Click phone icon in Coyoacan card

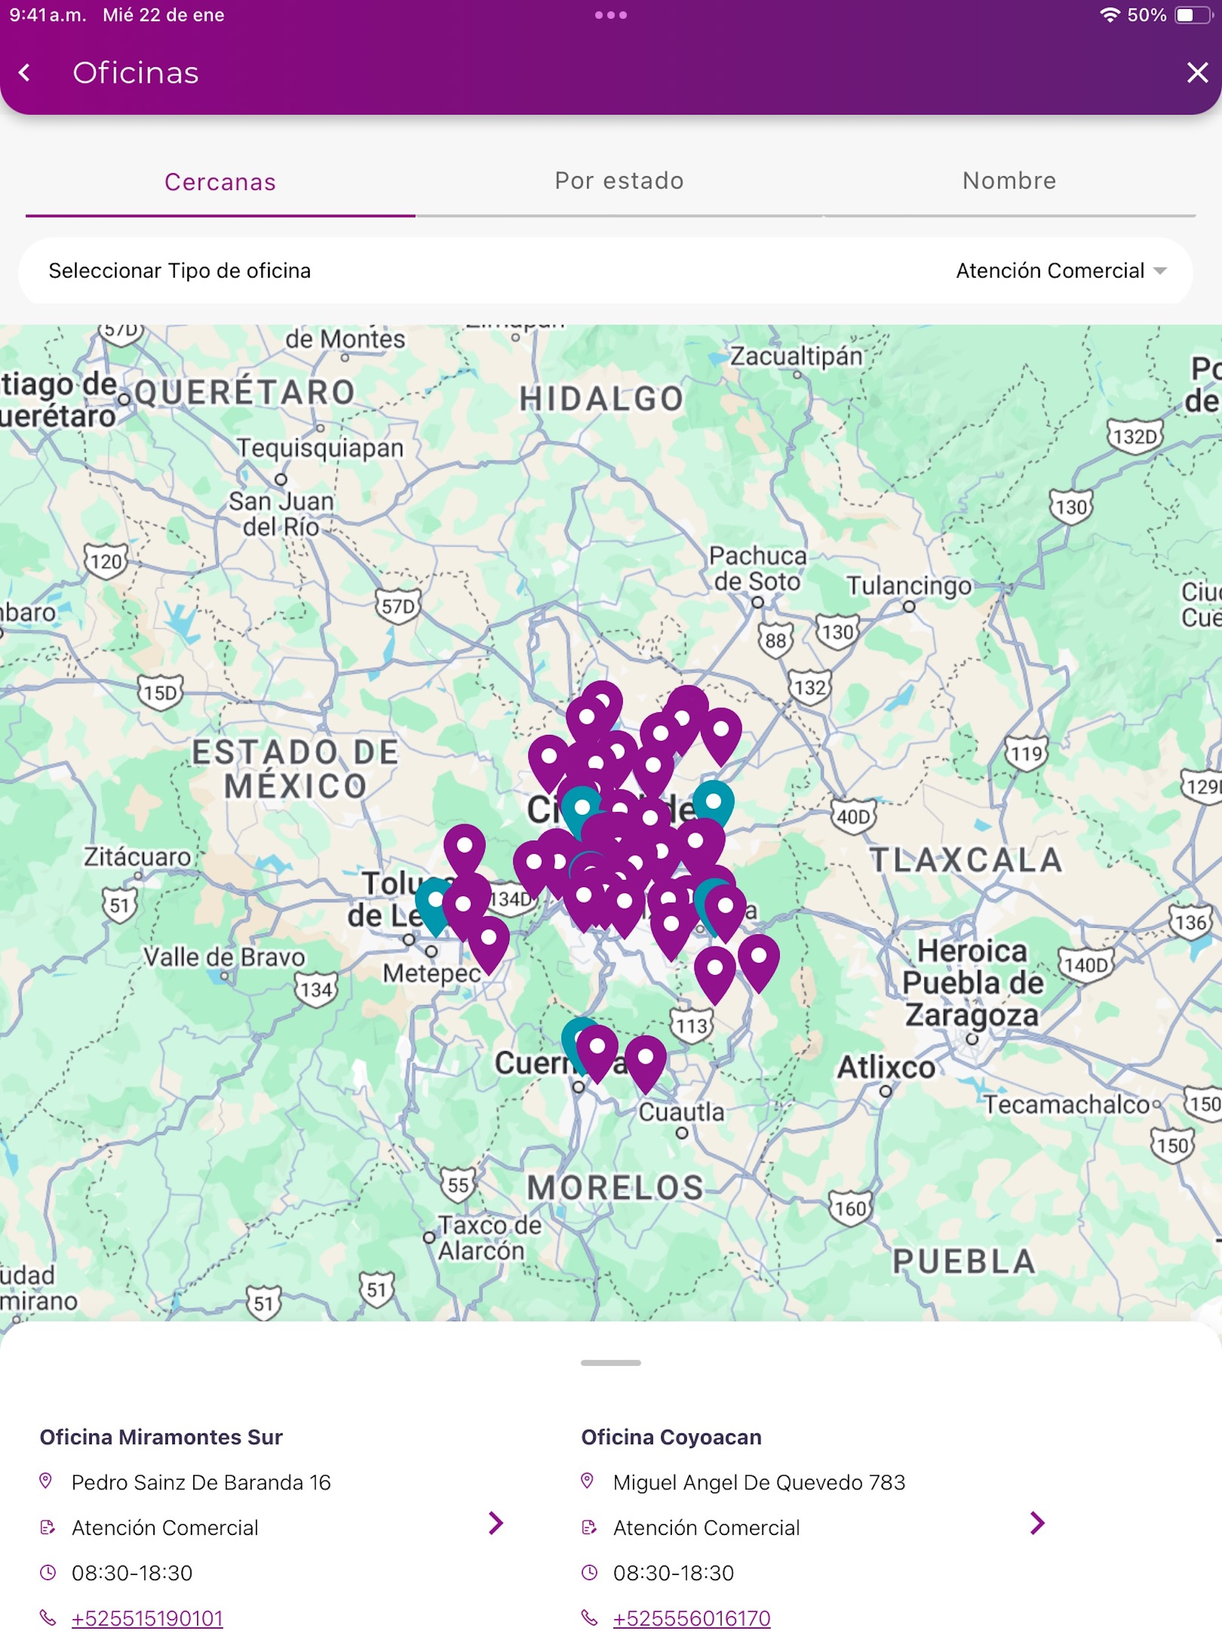pos(590,1617)
